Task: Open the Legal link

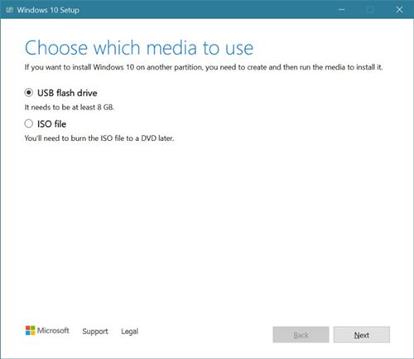Action: (x=129, y=331)
